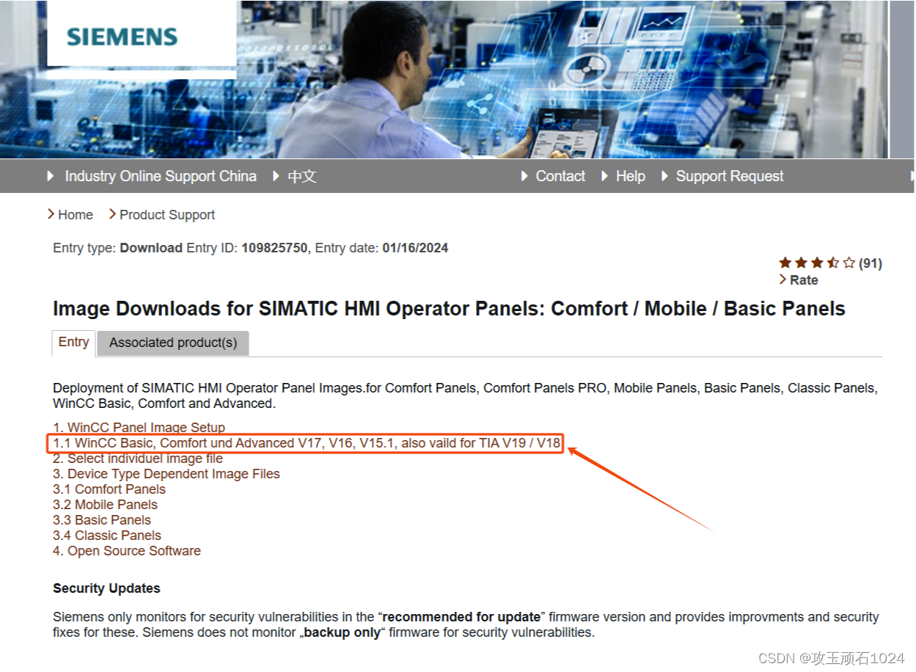This screenshot has height=672, width=916.
Task: Click the third rating star
Action: click(x=817, y=263)
